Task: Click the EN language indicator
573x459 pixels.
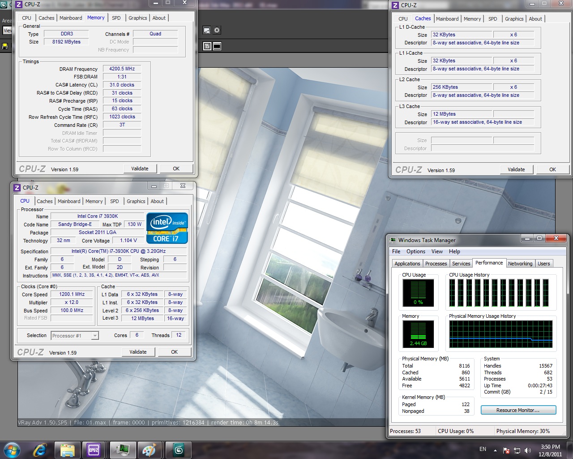Action: [483, 449]
